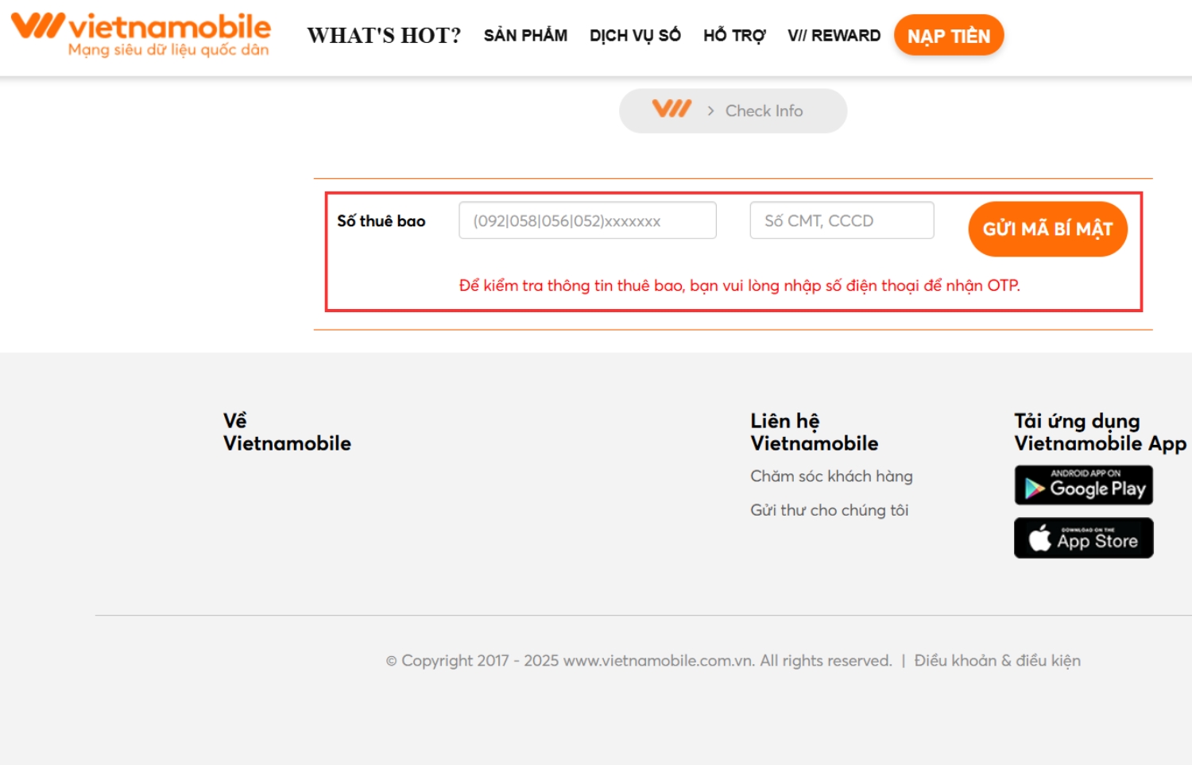Open Chăm sóc khách hàng link
Viewport: 1192px width, 765px height.
point(831,476)
